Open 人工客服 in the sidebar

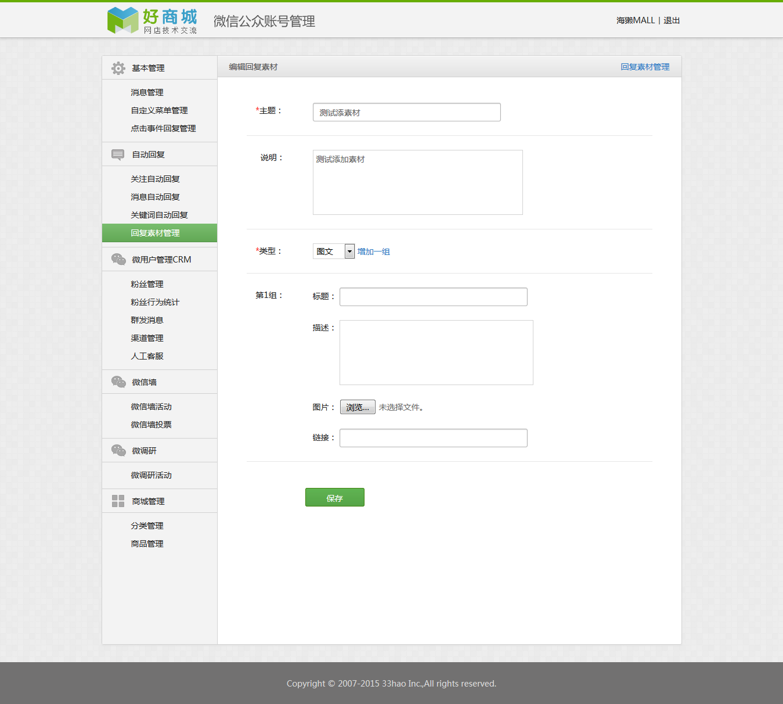pyautogui.click(x=147, y=356)
